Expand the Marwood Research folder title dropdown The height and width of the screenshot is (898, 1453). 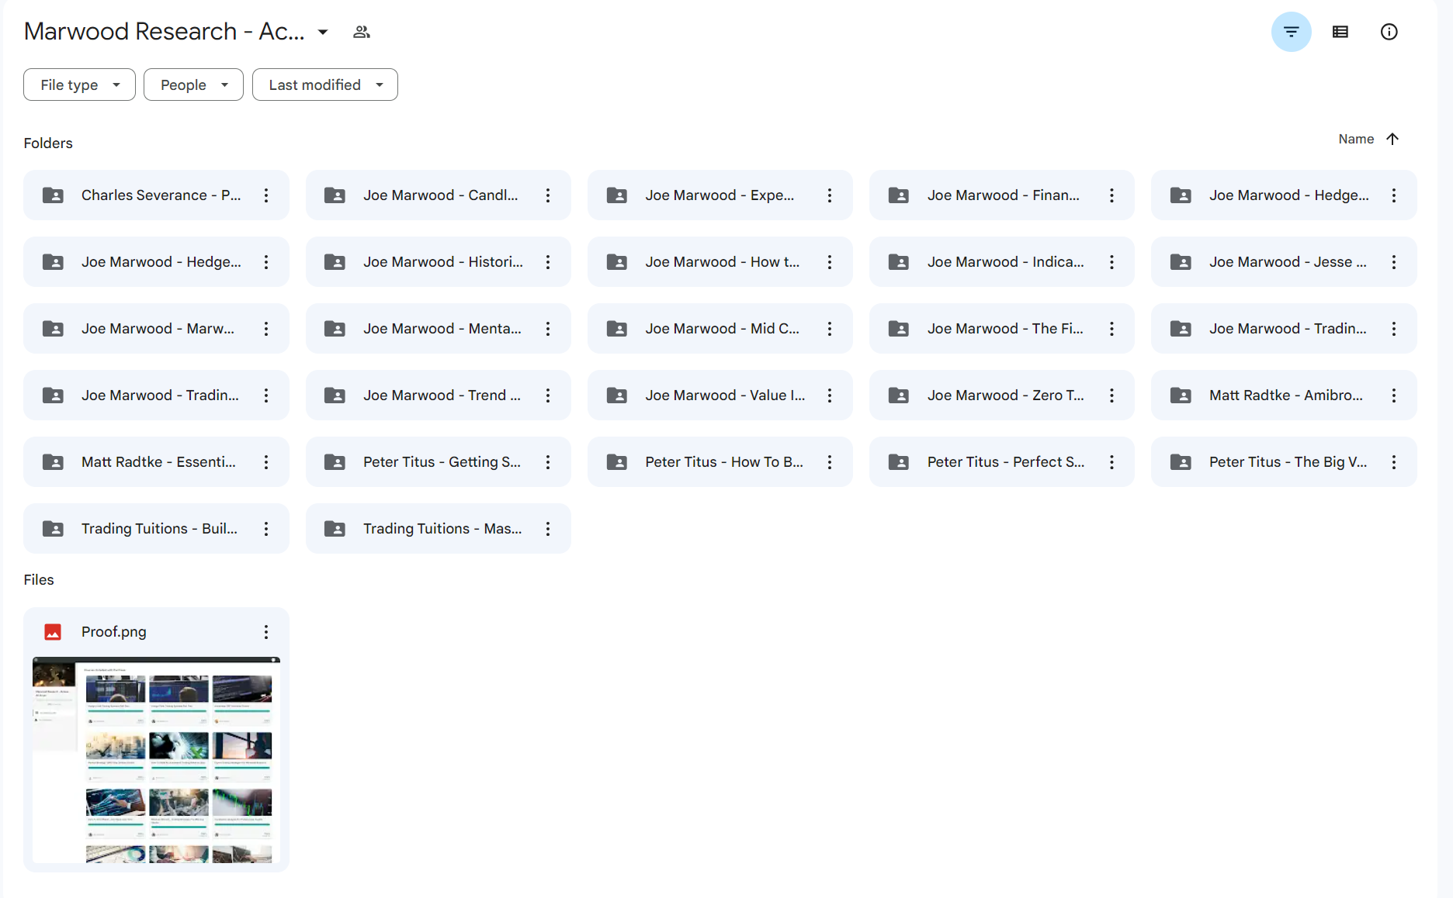323,32
